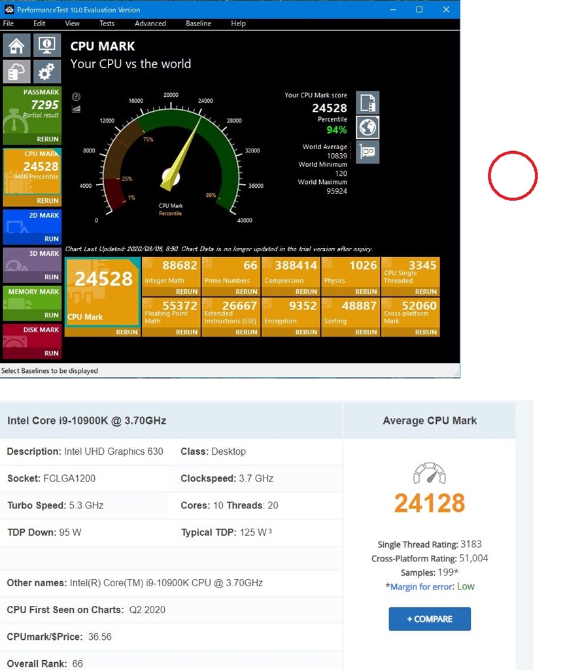Click RERUN on the sidebar CPU Mark tile
Screen dimensions: 563x670
[48, 201]
